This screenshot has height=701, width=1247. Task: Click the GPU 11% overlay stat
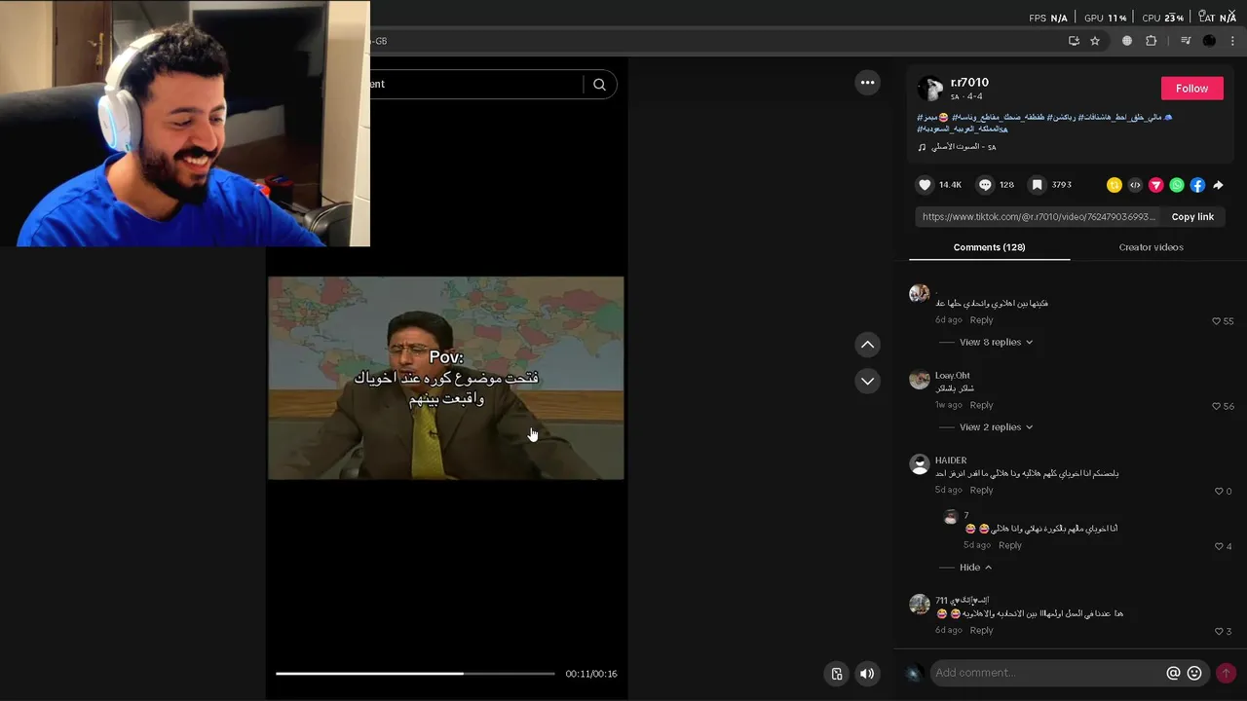[x=1105, y=18]
